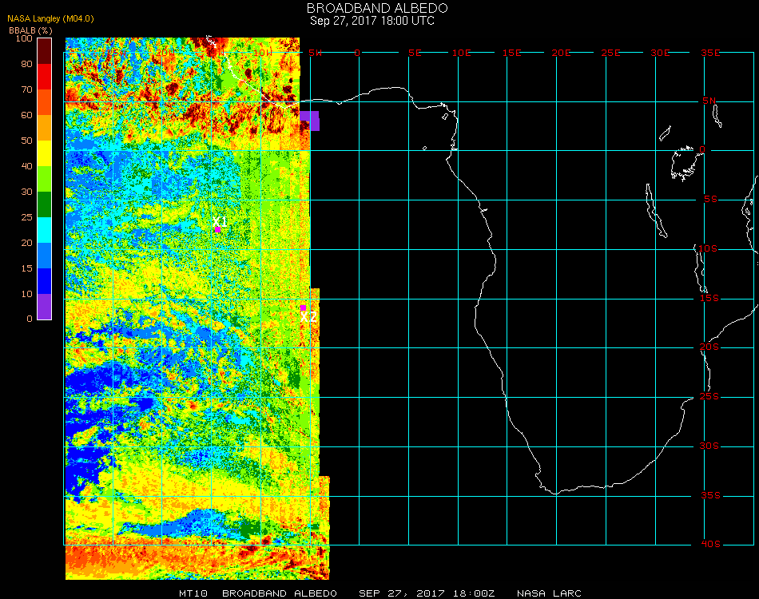Viewport: 759px width, 599px height.
Task: Select the dark blue 10–15 colorbar swatch
Action: [45, 281]
